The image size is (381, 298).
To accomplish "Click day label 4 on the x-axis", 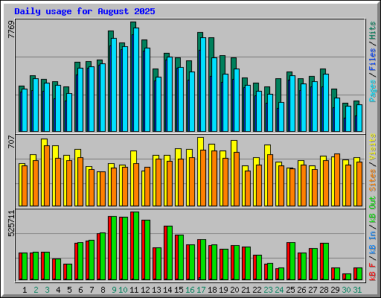I will tap(58, 290).
